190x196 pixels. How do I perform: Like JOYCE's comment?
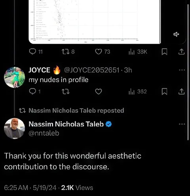coord(99,92)
